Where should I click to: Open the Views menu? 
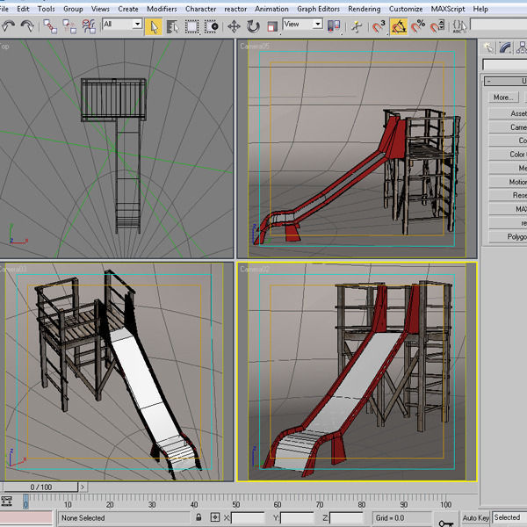coord(100,9)
